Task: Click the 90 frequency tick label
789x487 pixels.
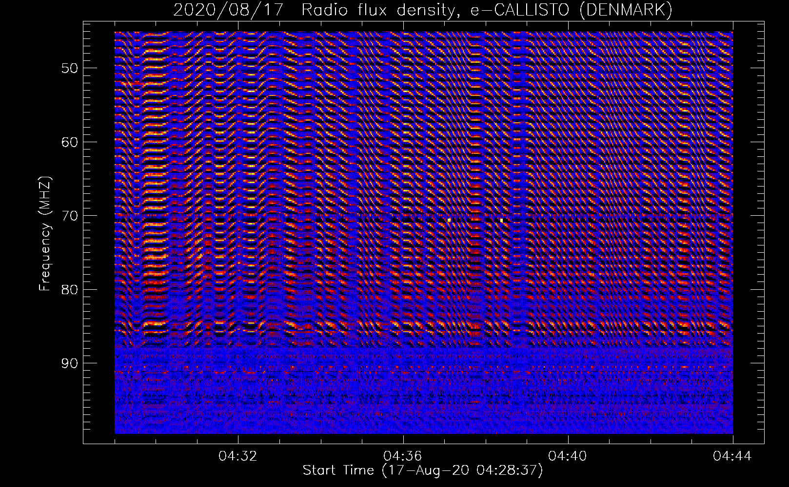Action: click(69, 363)
